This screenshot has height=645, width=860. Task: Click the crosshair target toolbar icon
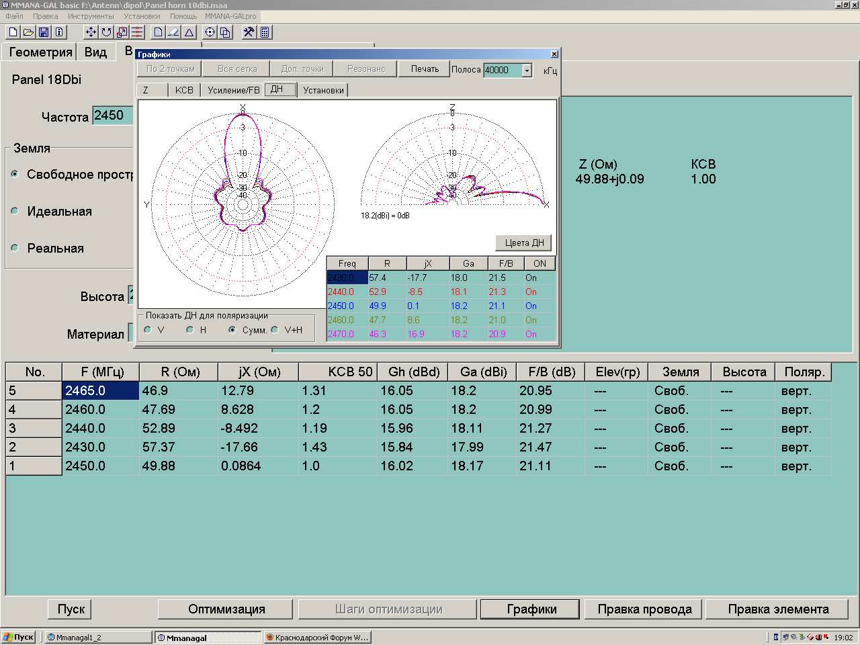tap(210, 32)
